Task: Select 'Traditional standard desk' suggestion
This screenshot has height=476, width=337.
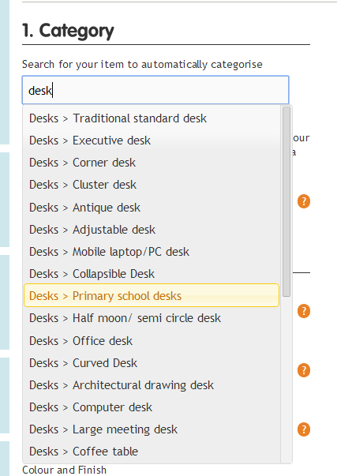Action: pyautogui.click(x=152, y=118)
